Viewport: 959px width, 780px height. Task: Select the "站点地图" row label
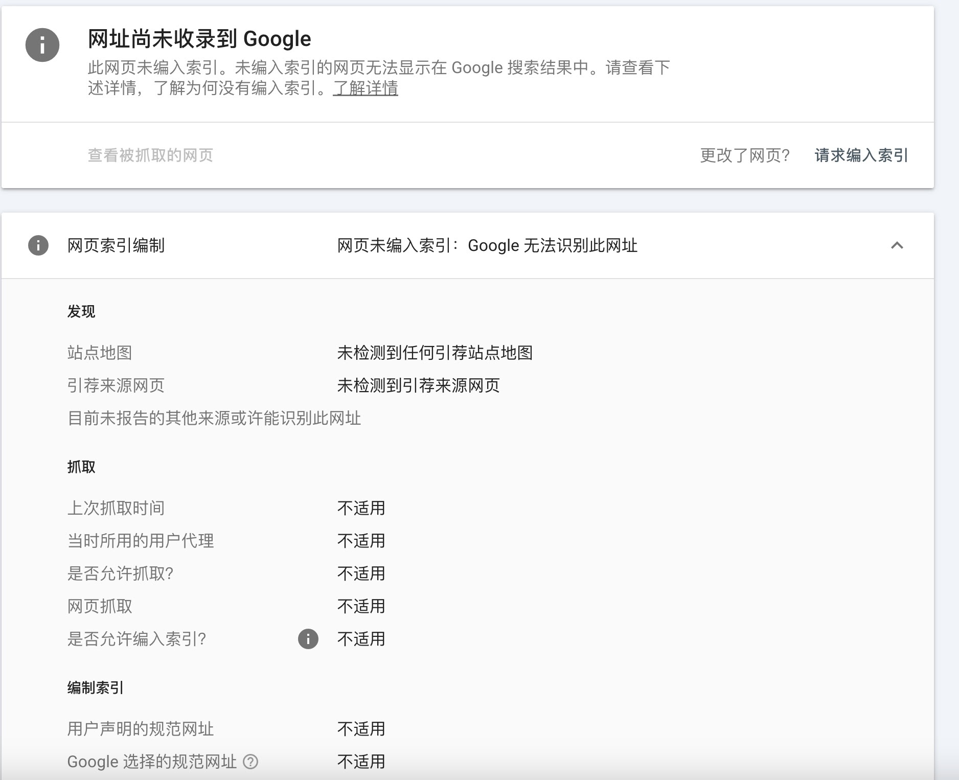99,354
